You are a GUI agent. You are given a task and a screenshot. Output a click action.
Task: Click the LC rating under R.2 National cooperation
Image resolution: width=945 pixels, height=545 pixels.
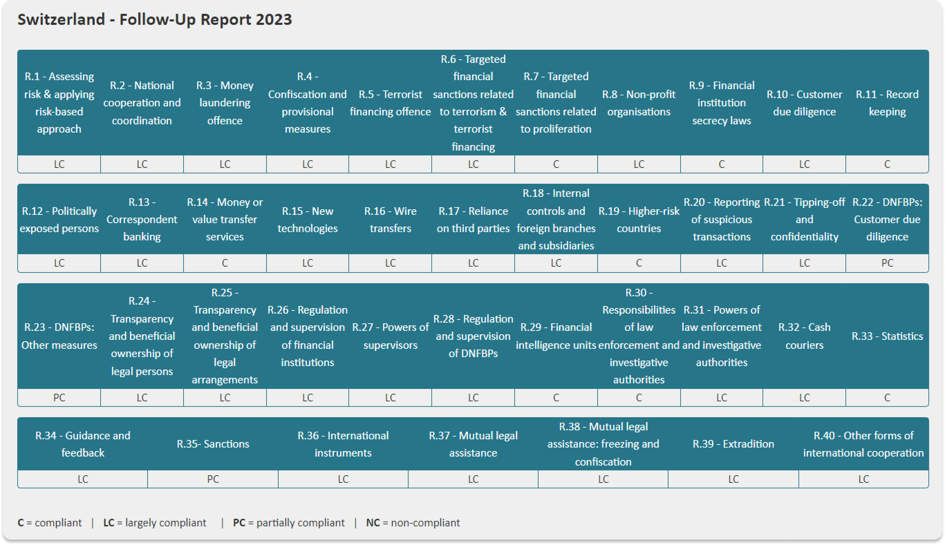[142, 164]
